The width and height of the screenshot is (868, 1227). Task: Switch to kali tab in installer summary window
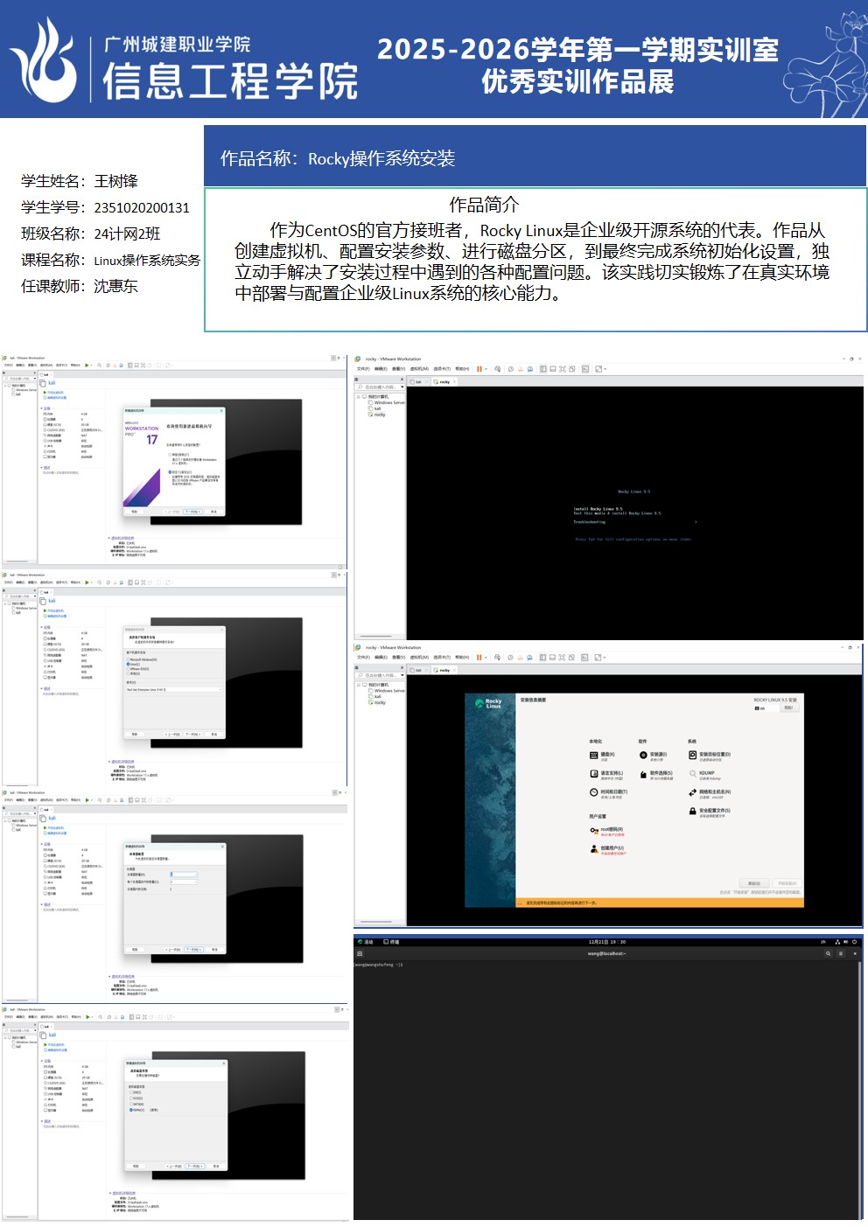[x=419, y=670]
